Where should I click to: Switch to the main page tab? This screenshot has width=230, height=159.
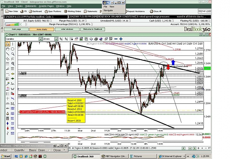point(16,29)
